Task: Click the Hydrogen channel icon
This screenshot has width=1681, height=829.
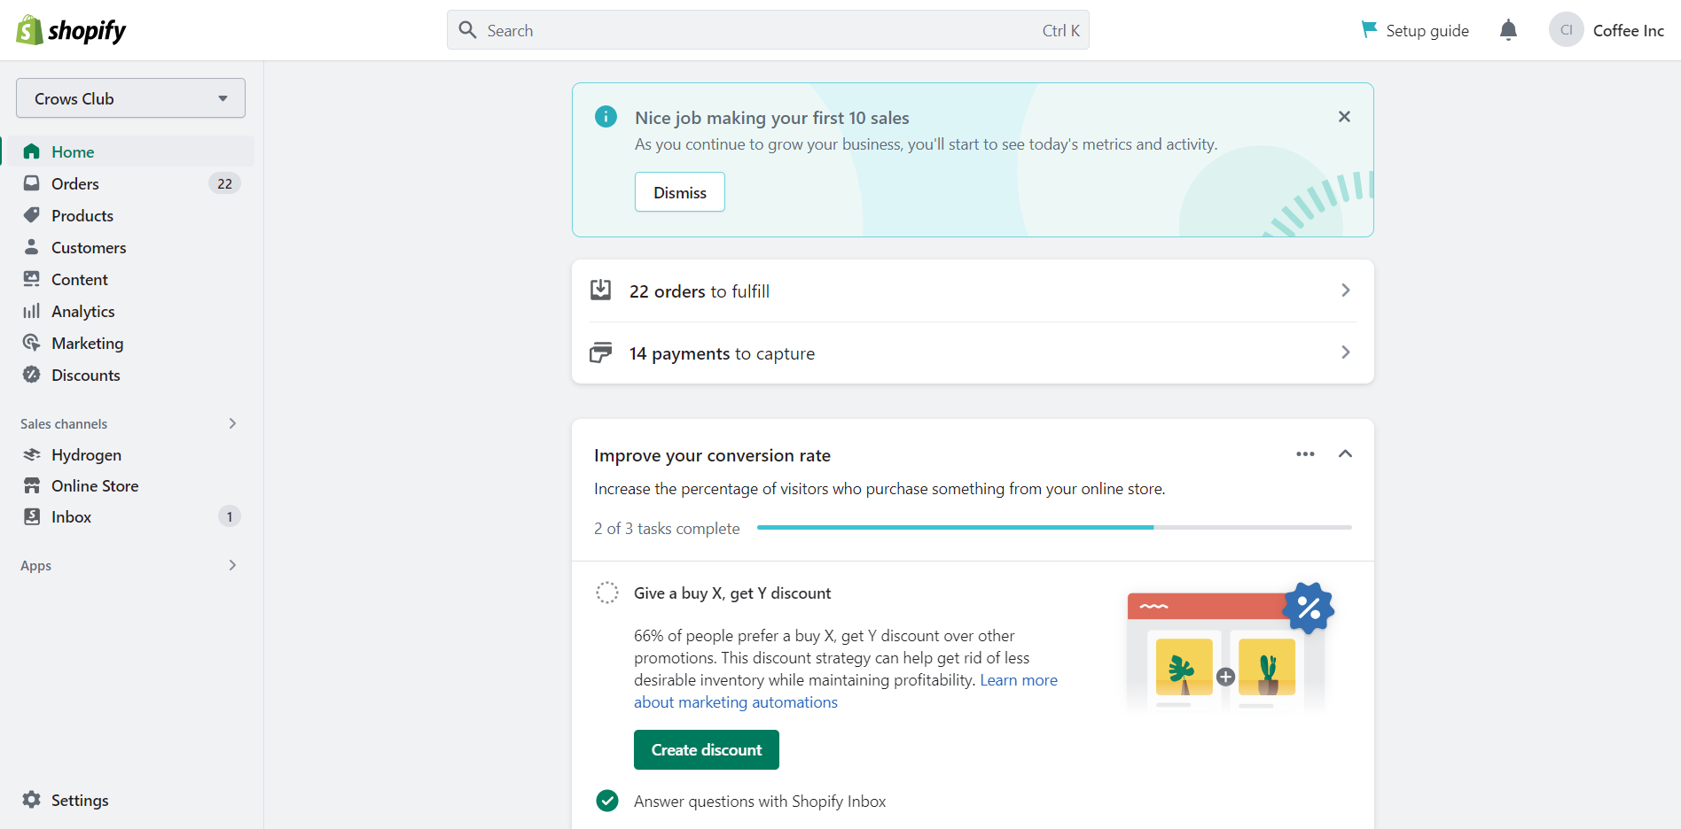Action: click(x=32, y=454)
